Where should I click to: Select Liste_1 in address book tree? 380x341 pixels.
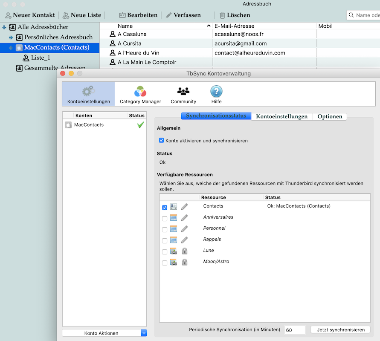[x=41, y=58]
